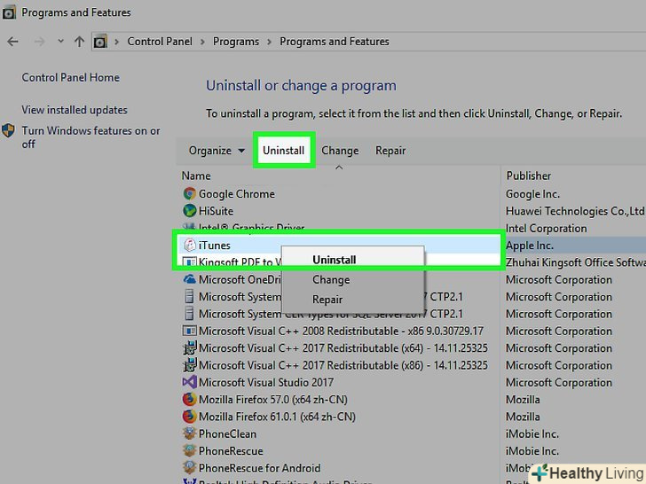Click the PhoneClean program icon

point(189,434)
